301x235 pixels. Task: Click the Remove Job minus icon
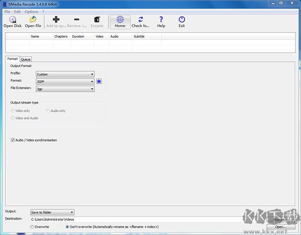pos(77,20)
